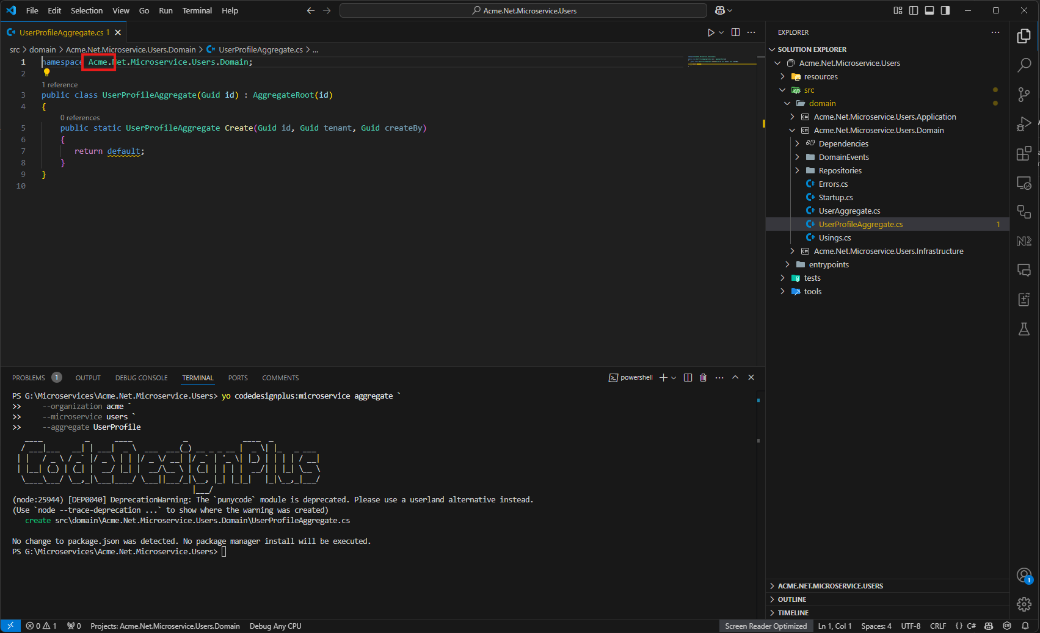1040x633 pixels.
Task: Open the notifications bell in status bar
Action: pyautogui.click(x=1025, y=626)
